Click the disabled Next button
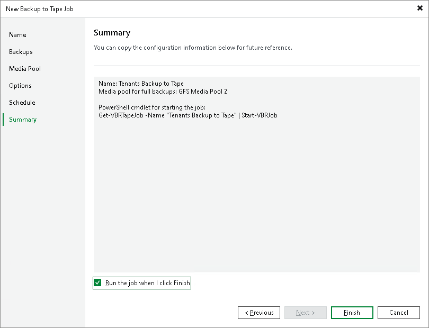429x328 pixels. coord(306,312)
